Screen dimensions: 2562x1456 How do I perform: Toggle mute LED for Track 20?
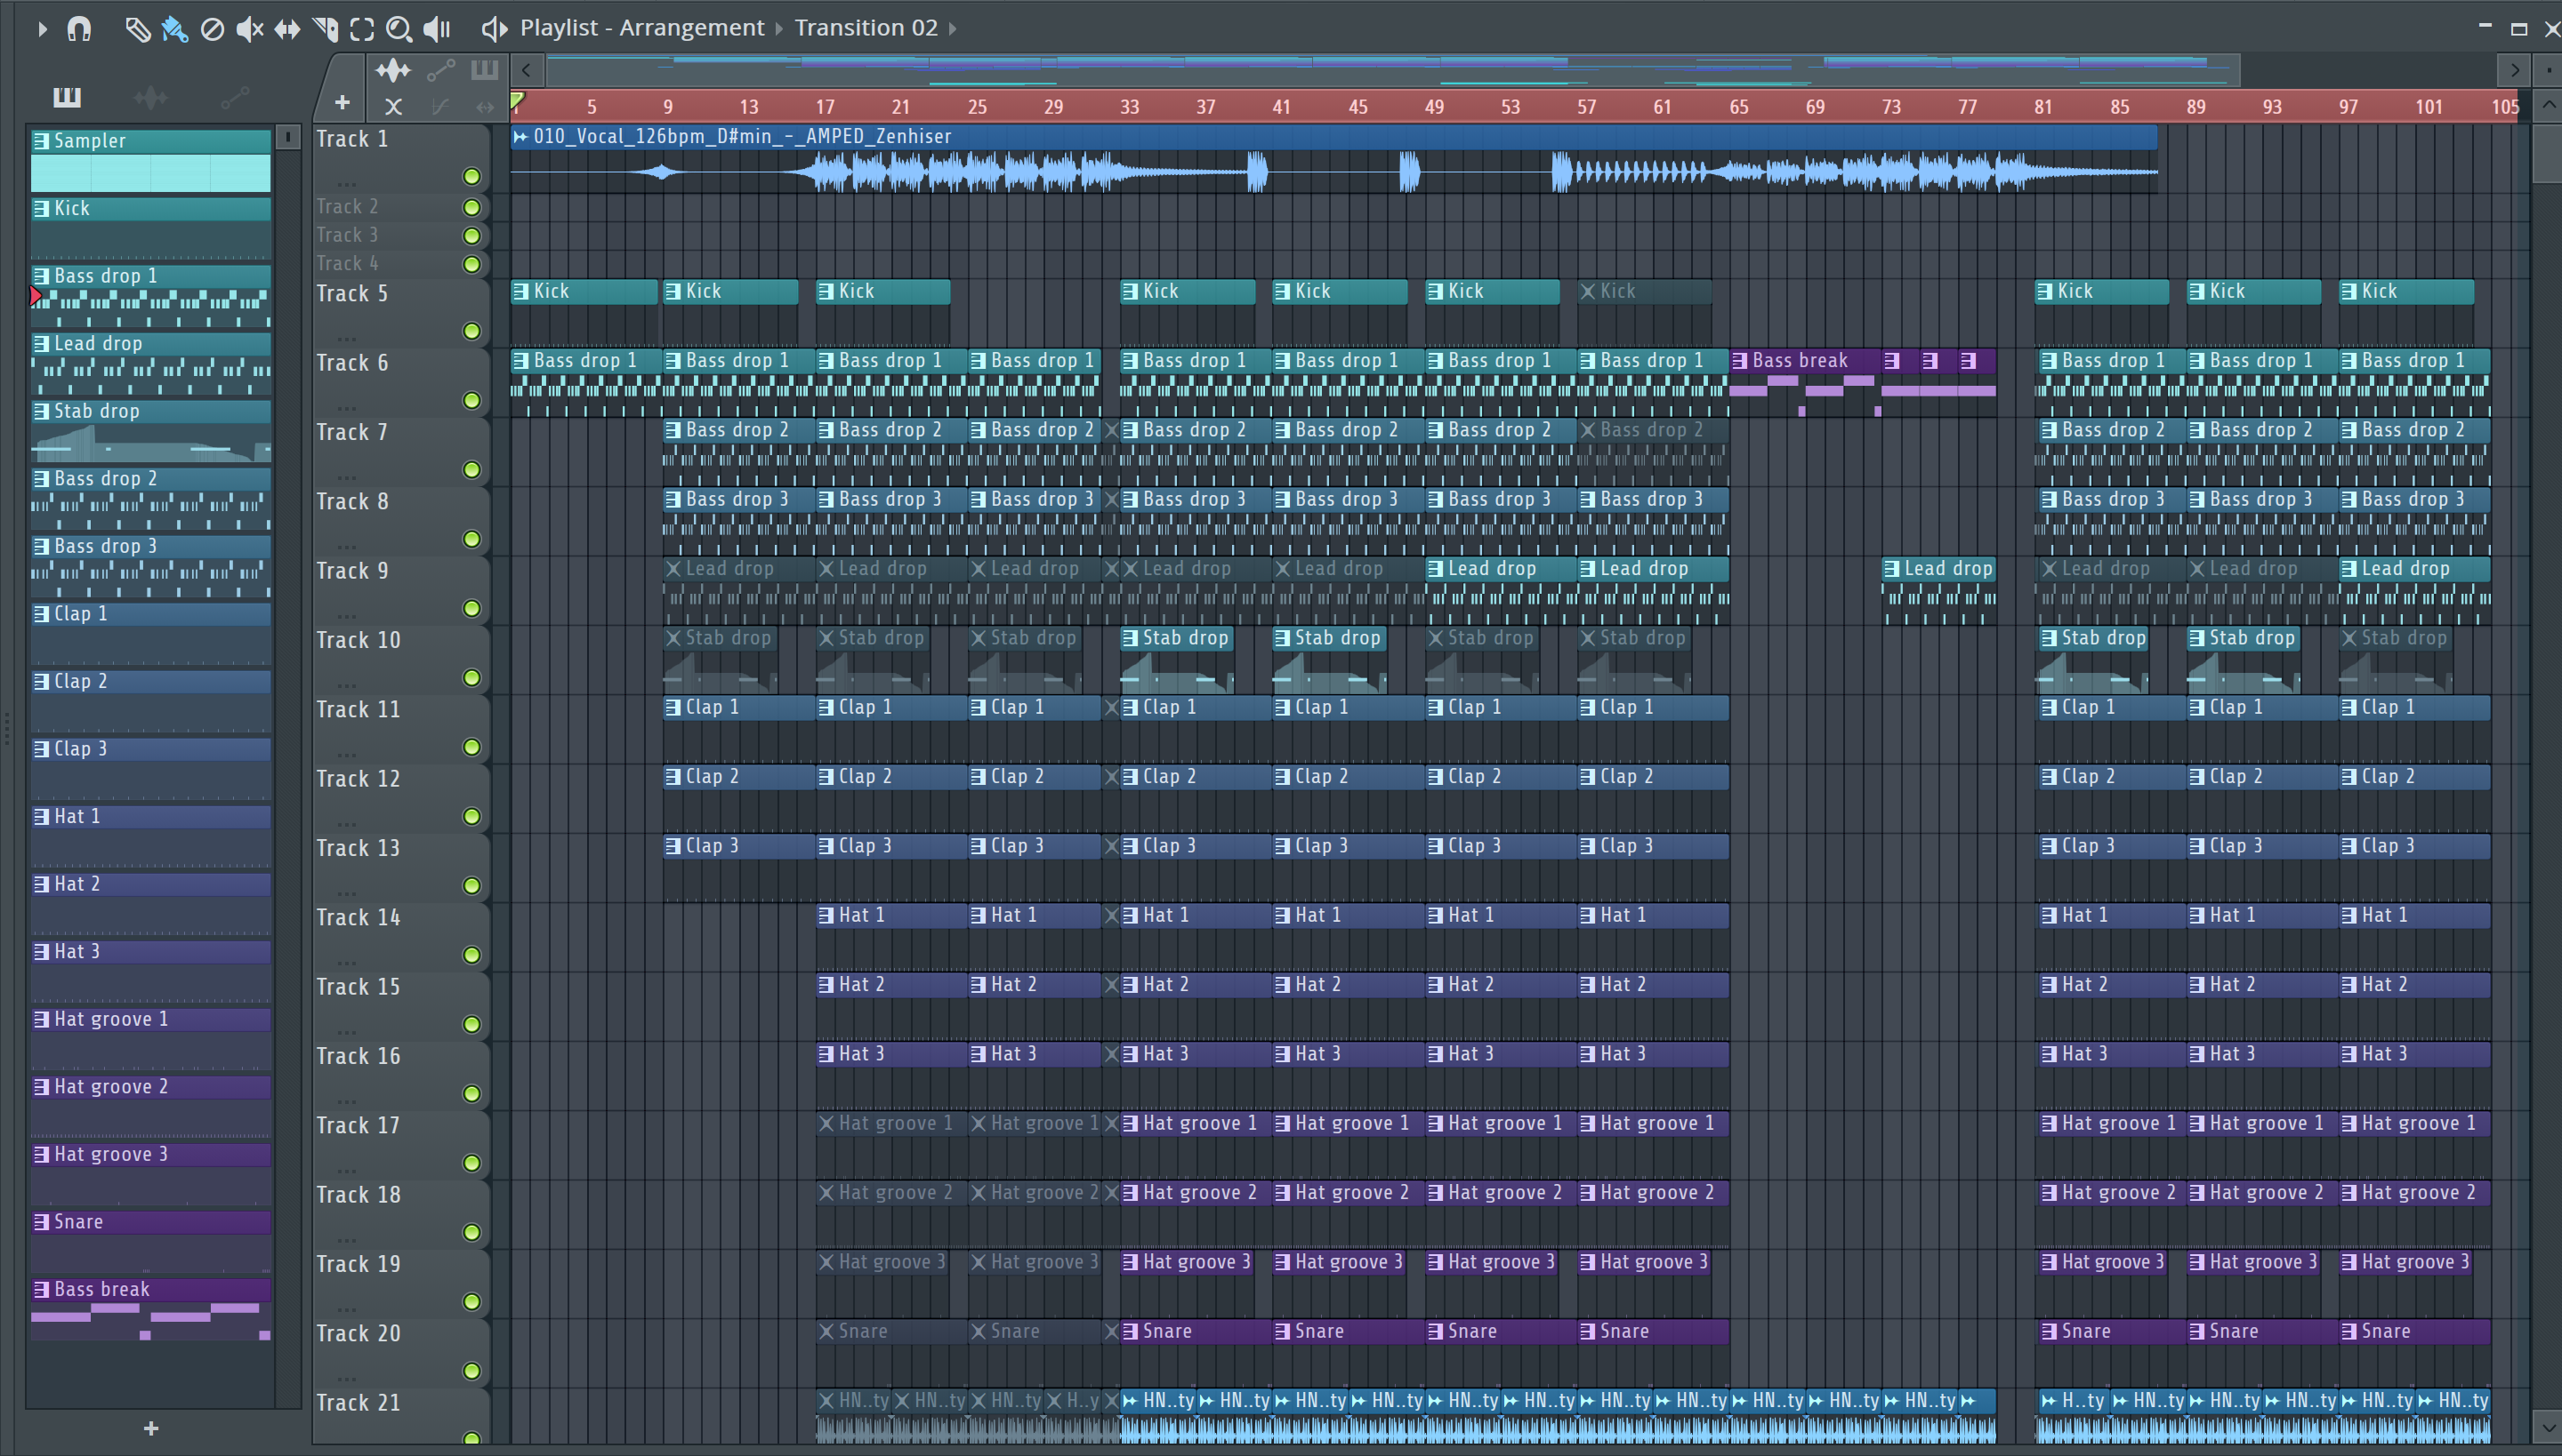472,1371
